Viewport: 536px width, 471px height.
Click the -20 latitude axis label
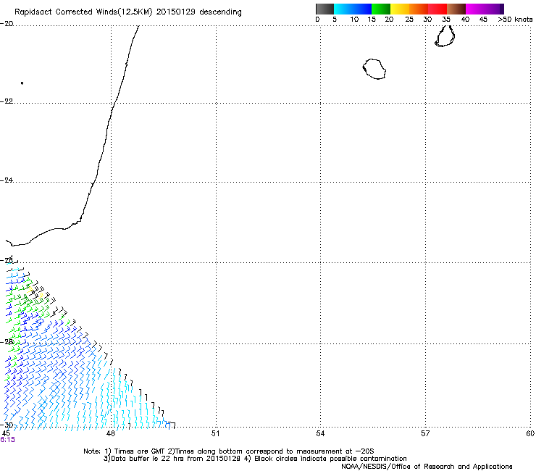pos(7,24)
